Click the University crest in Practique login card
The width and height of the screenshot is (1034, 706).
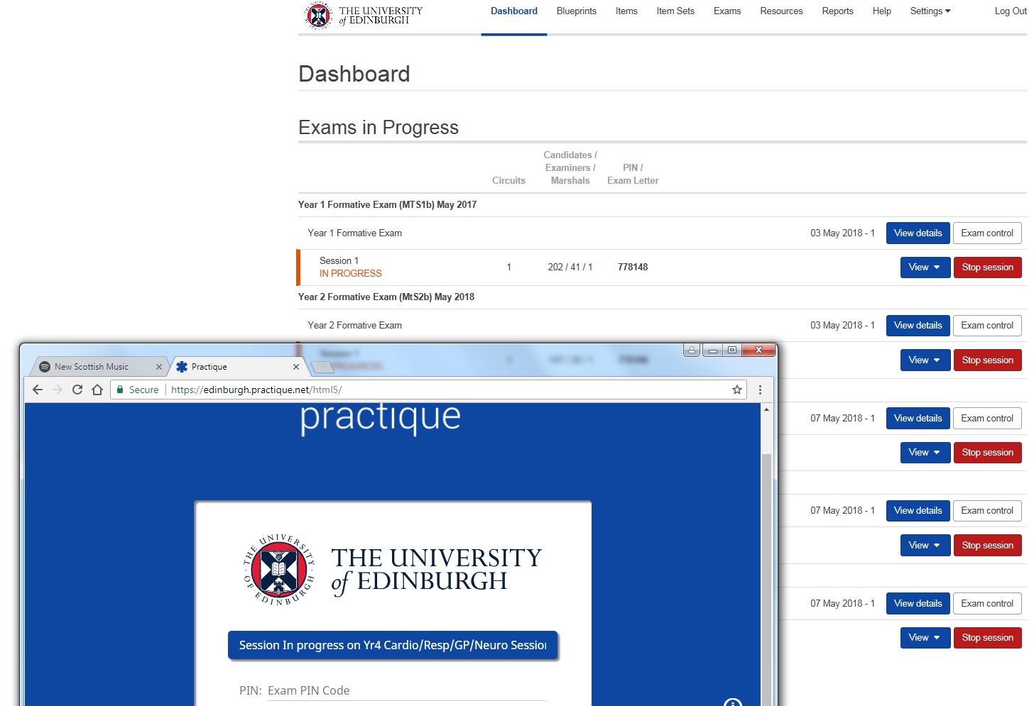(x=279, y=570)
